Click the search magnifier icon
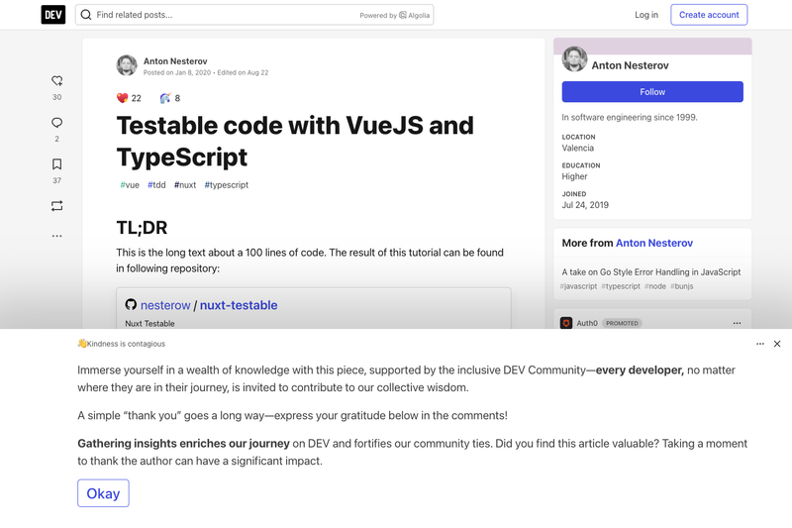 [86, 15]
